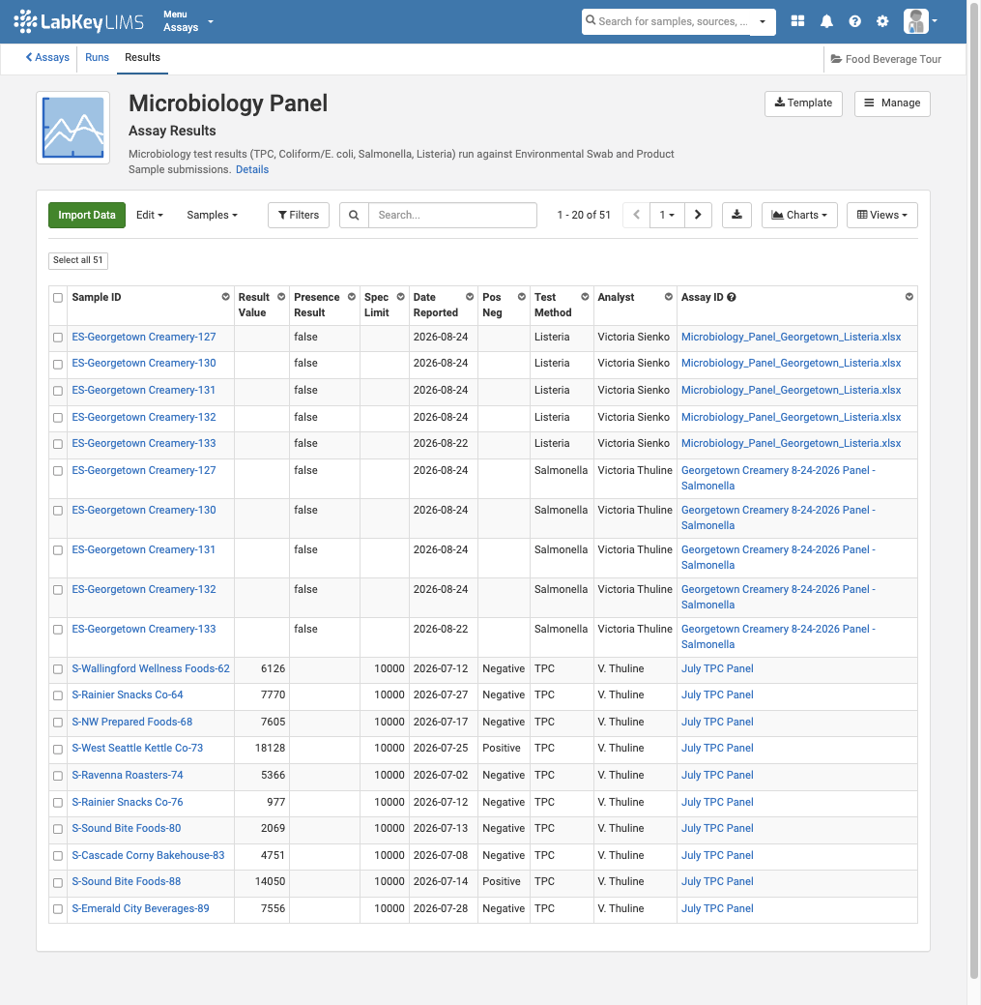Screen dimensions: 981x1005
Task: Open Test Method column header menu
Action: click(x=585, y=297)
